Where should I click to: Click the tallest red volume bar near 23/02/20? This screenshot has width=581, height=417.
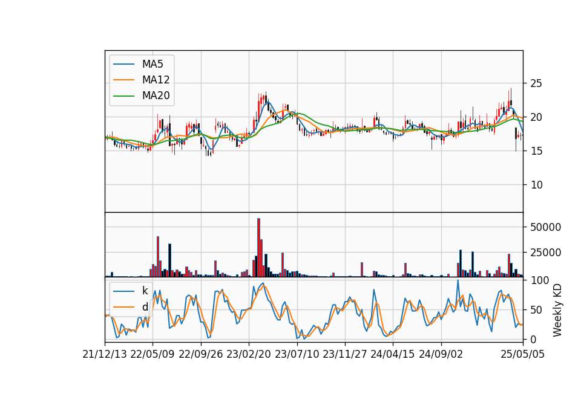258,248
